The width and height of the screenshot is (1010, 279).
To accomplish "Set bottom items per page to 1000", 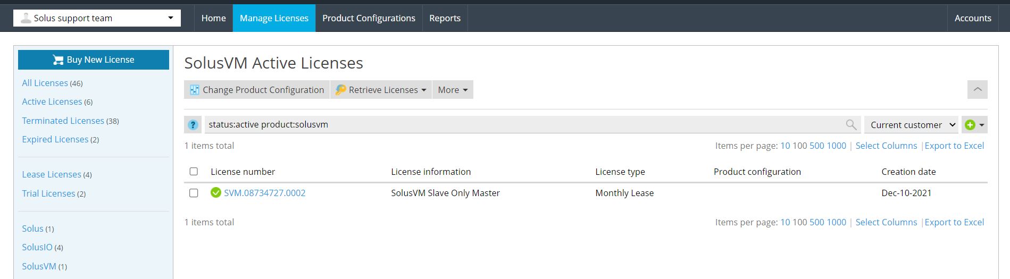I will pyautogui.click(x=836, y=222).
